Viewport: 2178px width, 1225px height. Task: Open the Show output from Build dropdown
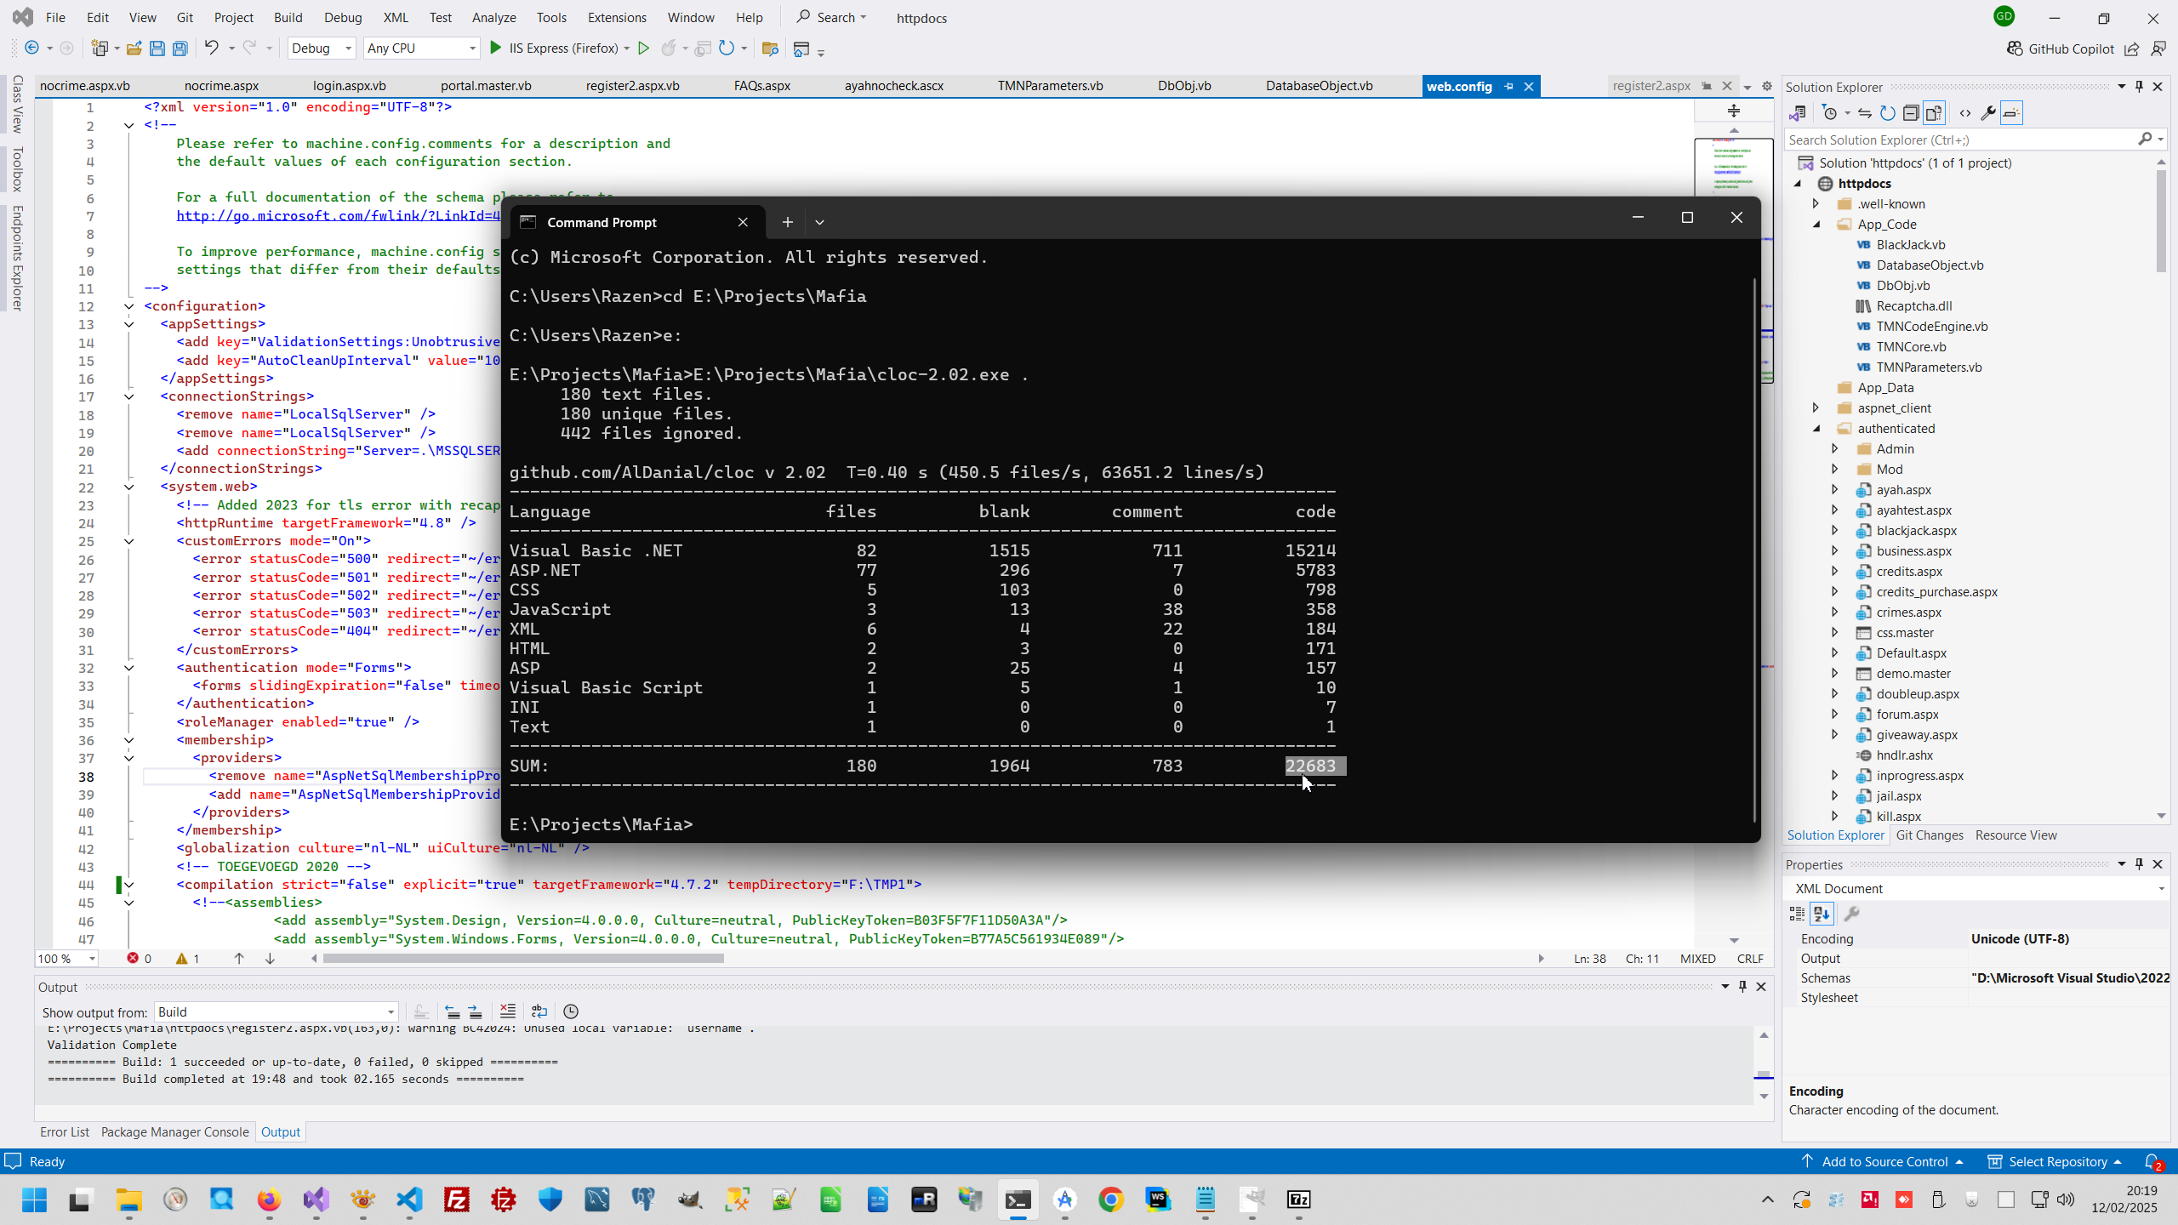pyautogui.click(x=277, y=1011)
